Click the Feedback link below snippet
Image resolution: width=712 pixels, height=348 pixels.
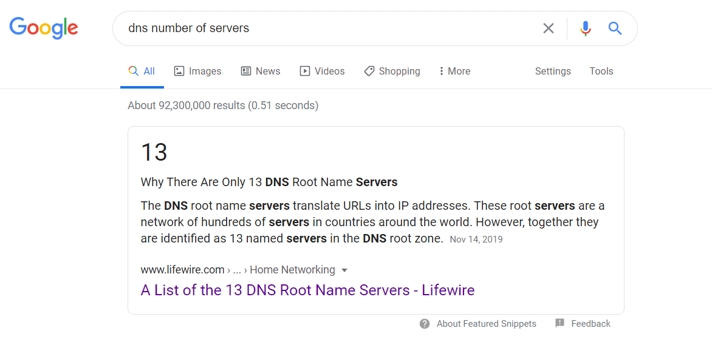pos(590,324)
